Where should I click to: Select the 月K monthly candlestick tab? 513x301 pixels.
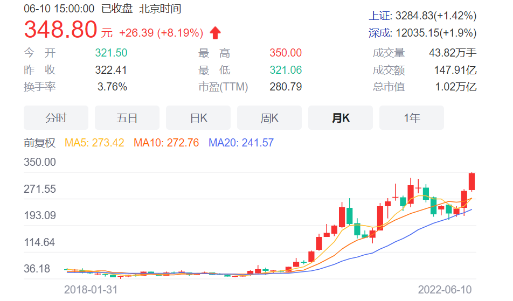341,118
